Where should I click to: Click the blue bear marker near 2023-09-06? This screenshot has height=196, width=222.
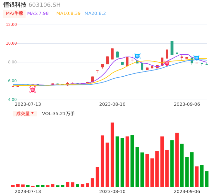(197, 58)
